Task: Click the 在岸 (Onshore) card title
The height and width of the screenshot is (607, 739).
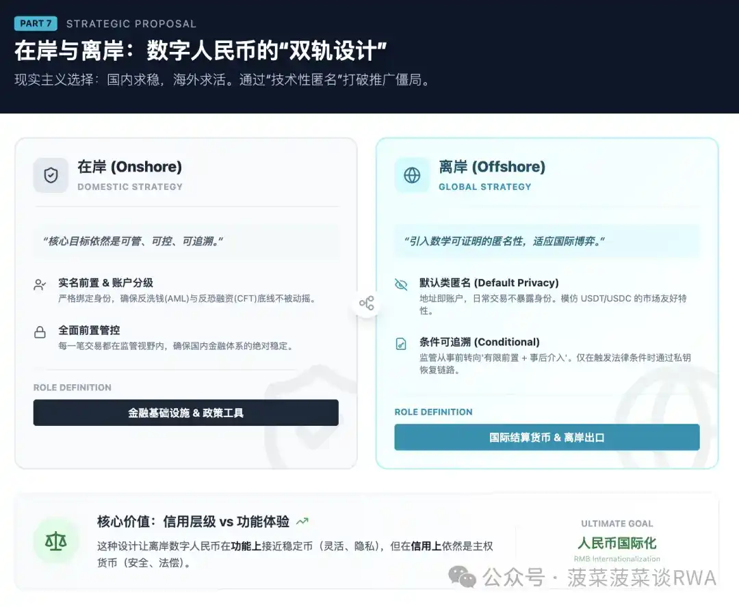Action: pyautogui.click(x=129, y=167)
